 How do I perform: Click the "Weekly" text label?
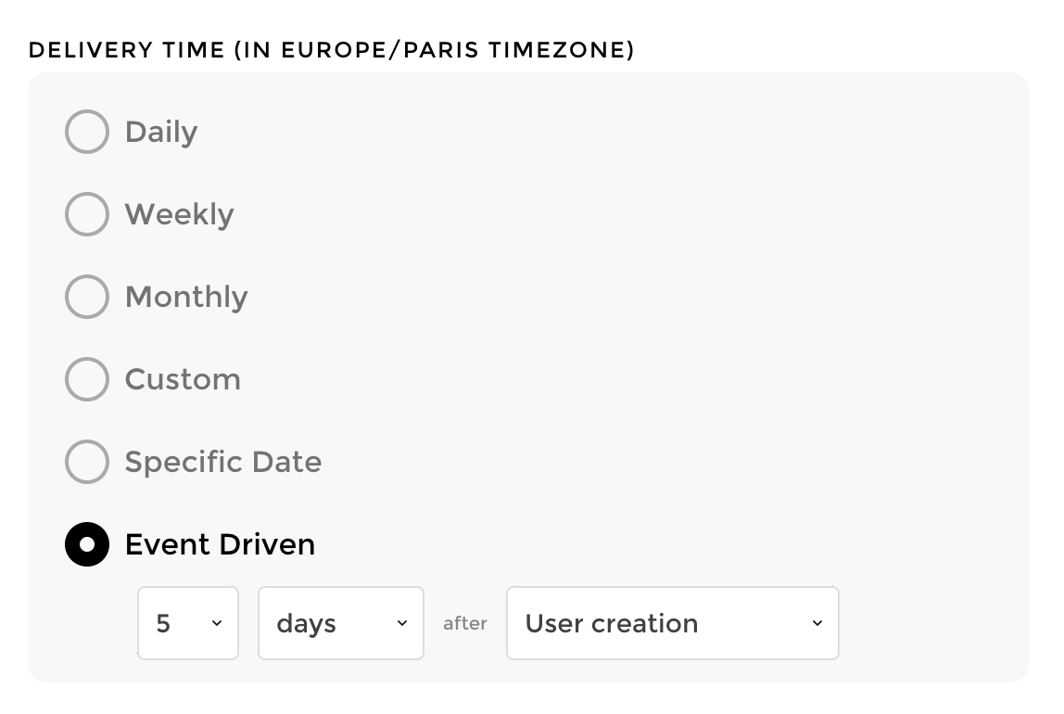179,214
